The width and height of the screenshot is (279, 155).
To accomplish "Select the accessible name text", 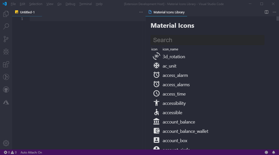I will point(172,113).
